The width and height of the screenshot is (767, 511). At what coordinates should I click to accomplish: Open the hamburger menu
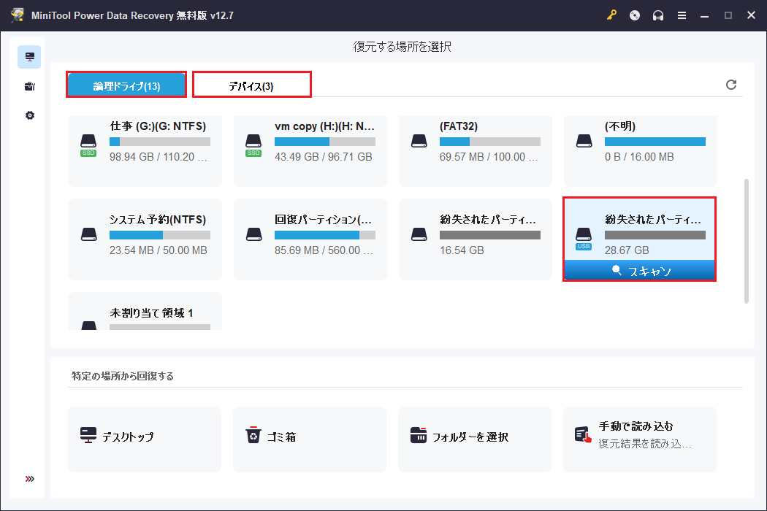coord(682,15)
